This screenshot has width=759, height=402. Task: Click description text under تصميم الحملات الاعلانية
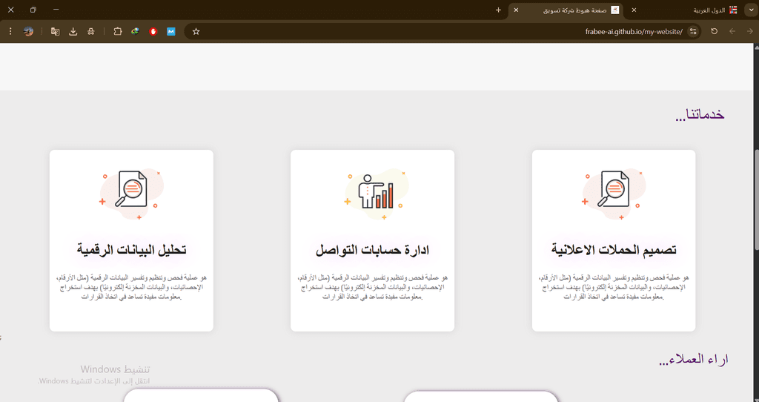(x=613, y=287)
